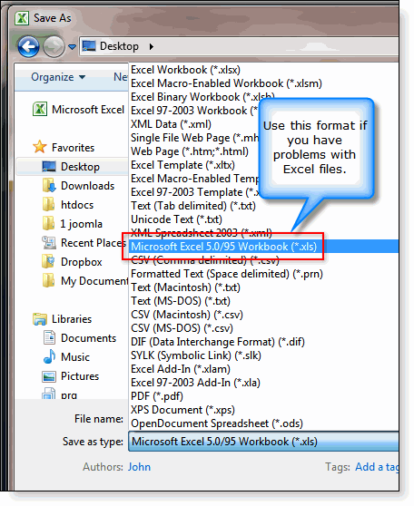Select Desktop in Favorites

(72, 167)
